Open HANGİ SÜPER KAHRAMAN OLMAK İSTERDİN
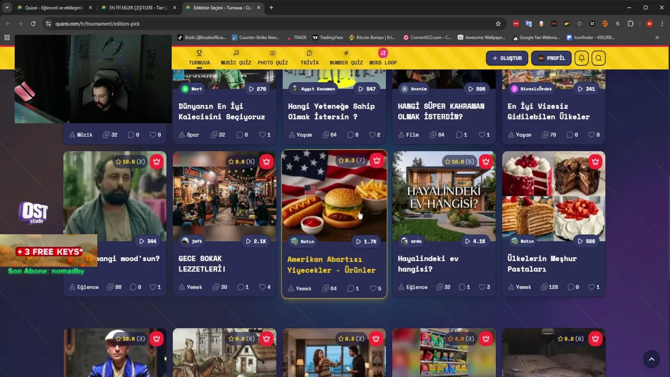This screenshot has width=670, height=377. pos(441,111)
